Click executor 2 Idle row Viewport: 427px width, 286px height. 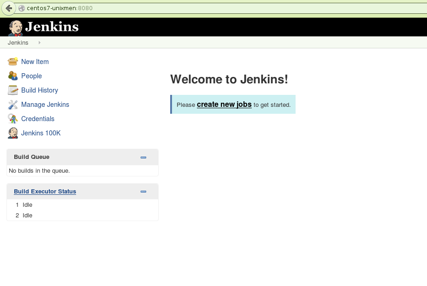coord(82,216)
